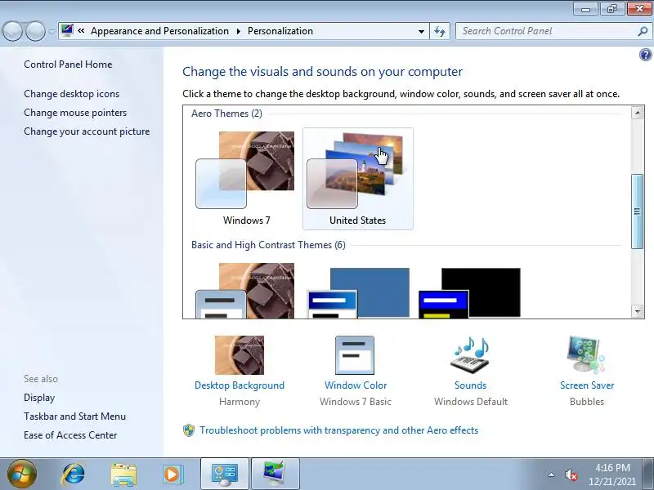The height and width of the screenshot is (490, 654).
Task: Select the black High Contrast theme thumbnail
Action: point(469,293)
